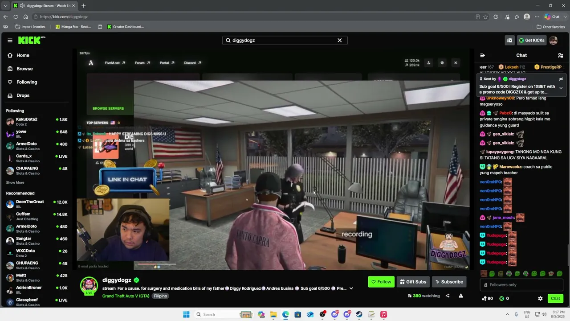Screen dimensions: 570x321
Task: Open Drops in the Kick sidebar
Action: tap(23, 95)
